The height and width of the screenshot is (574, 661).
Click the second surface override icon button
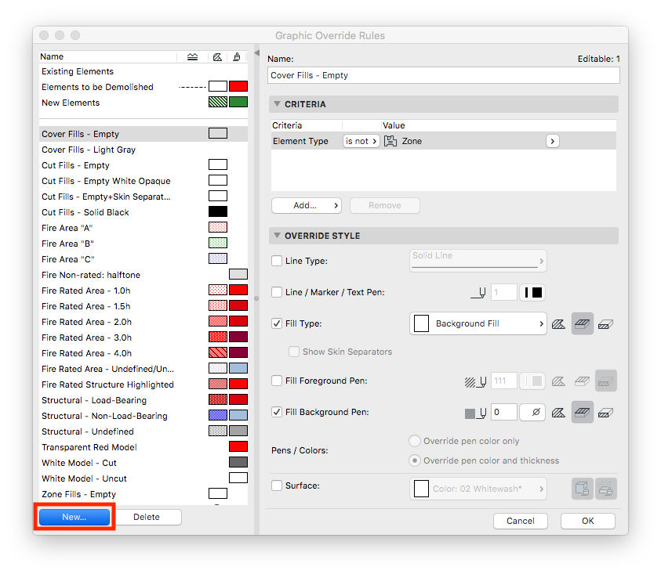coord(606,489)
